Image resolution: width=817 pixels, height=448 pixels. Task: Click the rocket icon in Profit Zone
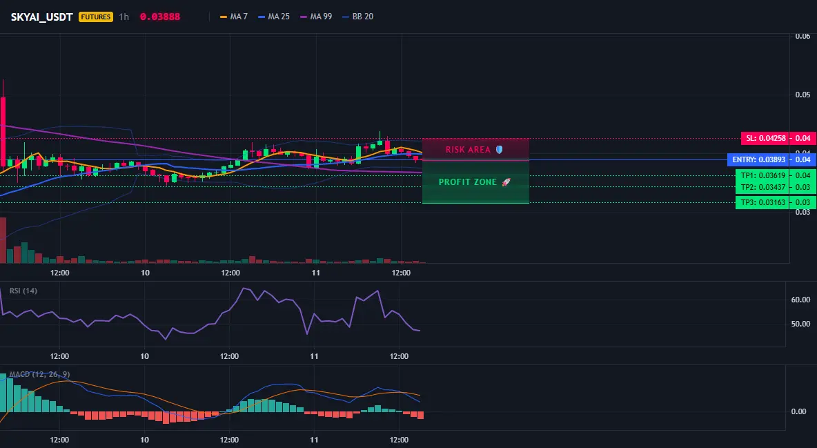[x=506, y=182]
